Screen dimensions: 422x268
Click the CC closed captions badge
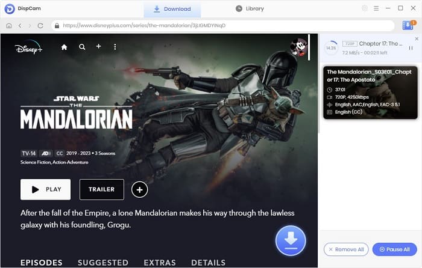[59, 153]
